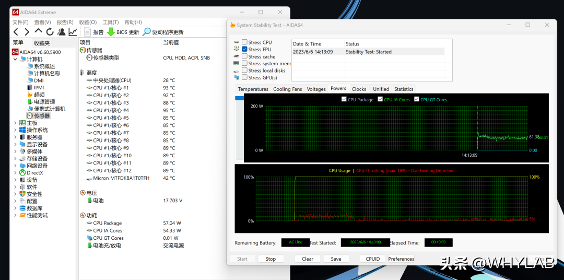Open the 文件(F) menu
The width and height of the screenshot is (564, 280).
20,22
